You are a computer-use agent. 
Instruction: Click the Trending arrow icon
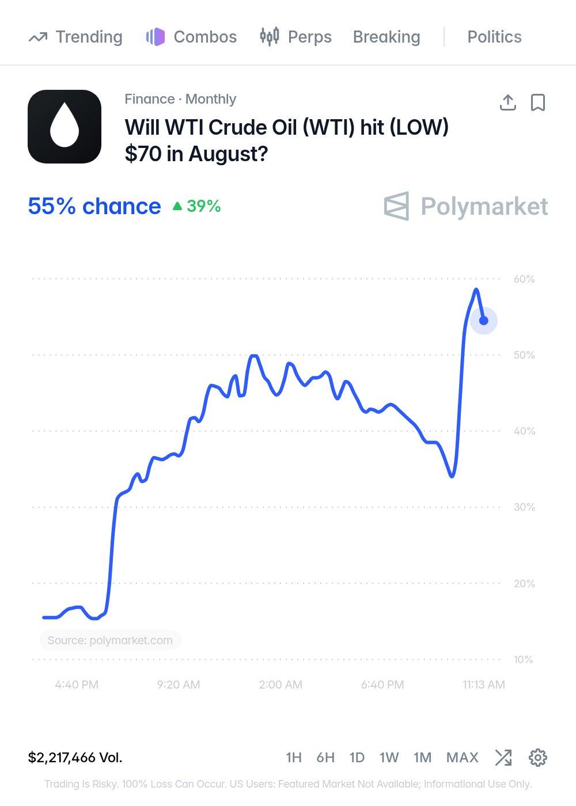[38, 37]
